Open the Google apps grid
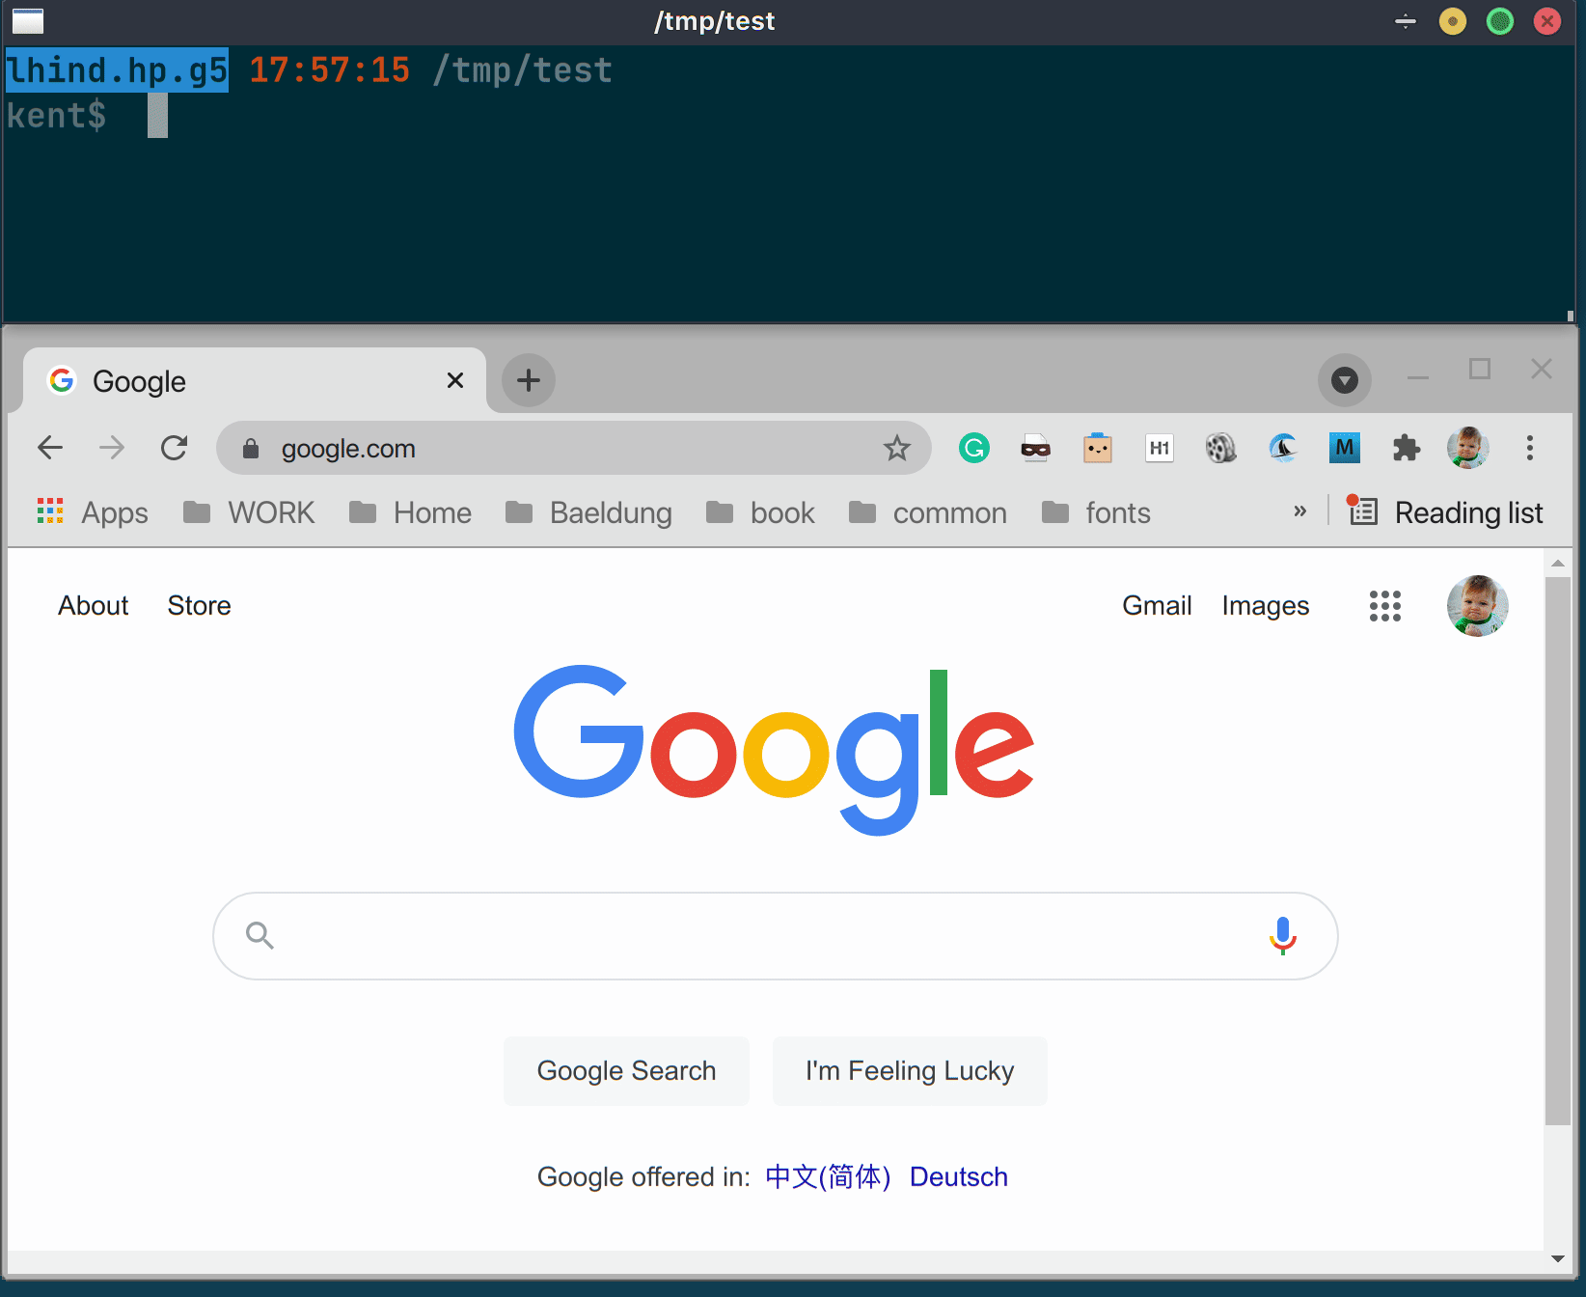 pos(1385,606)
